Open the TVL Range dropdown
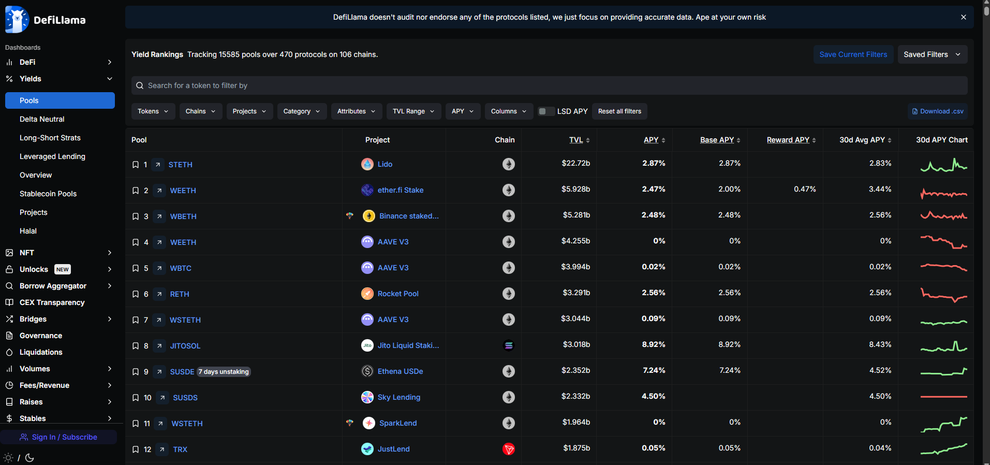This screenshot has height=465, width=990. pyautogui.click(x=413, y=111)
